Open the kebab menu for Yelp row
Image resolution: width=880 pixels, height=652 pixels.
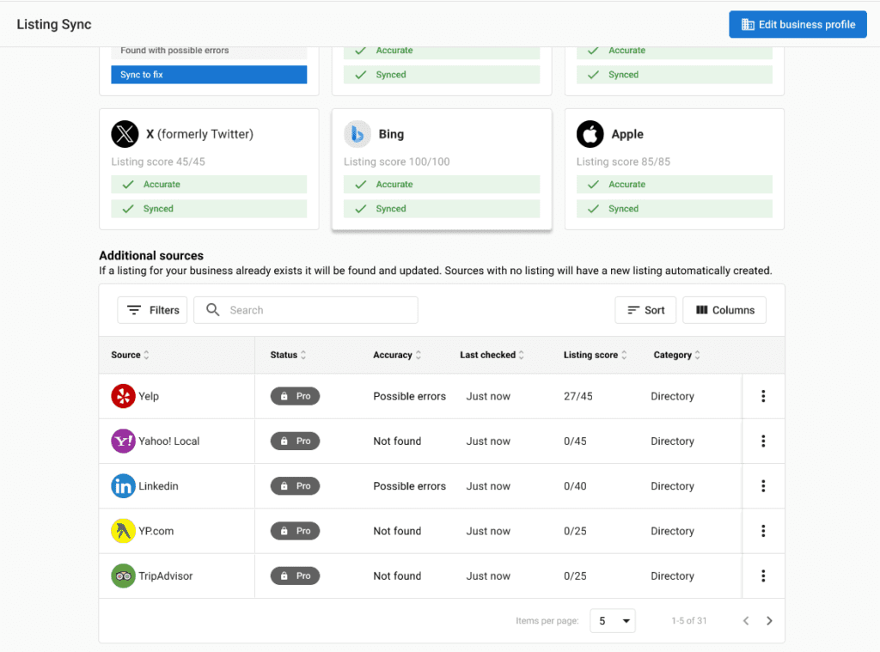[x=762, y=396]
